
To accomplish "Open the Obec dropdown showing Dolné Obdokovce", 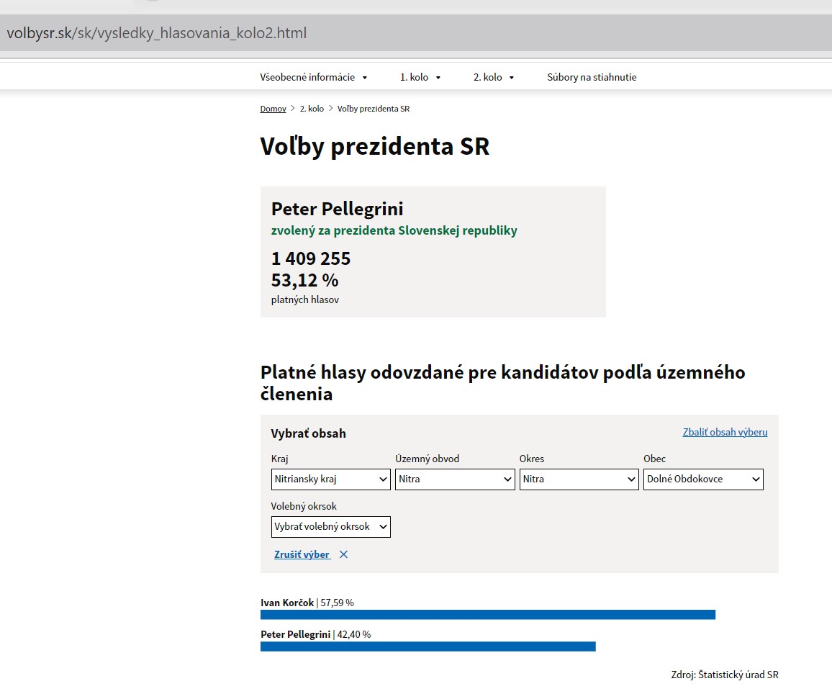I will [703, 479].
